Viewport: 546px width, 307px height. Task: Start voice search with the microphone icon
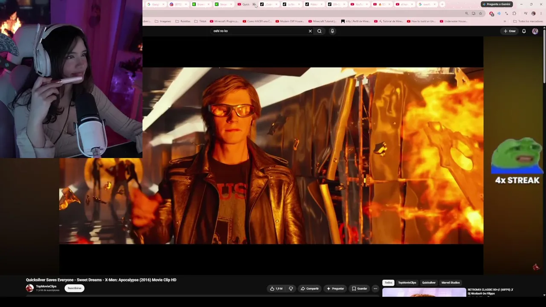[332, 31]
